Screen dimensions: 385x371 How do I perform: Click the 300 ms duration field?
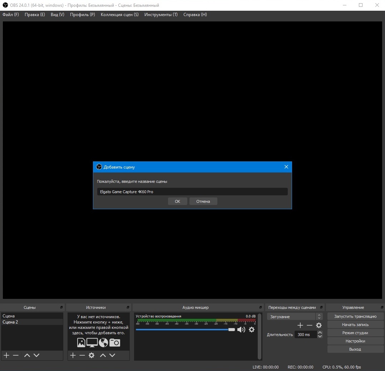pos(306,335)
